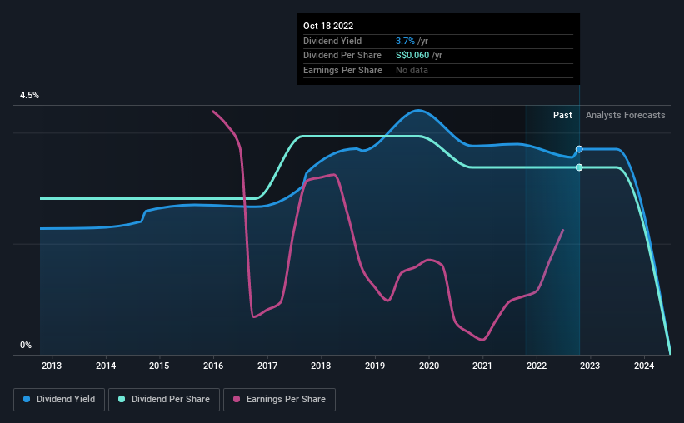The width and height of the screenshot is (684, 423).
Task: Click the 2017 x-axis label
Action: coord(267,366)
